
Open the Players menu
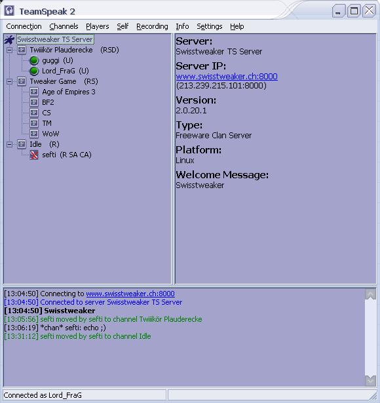click(98, 26)
